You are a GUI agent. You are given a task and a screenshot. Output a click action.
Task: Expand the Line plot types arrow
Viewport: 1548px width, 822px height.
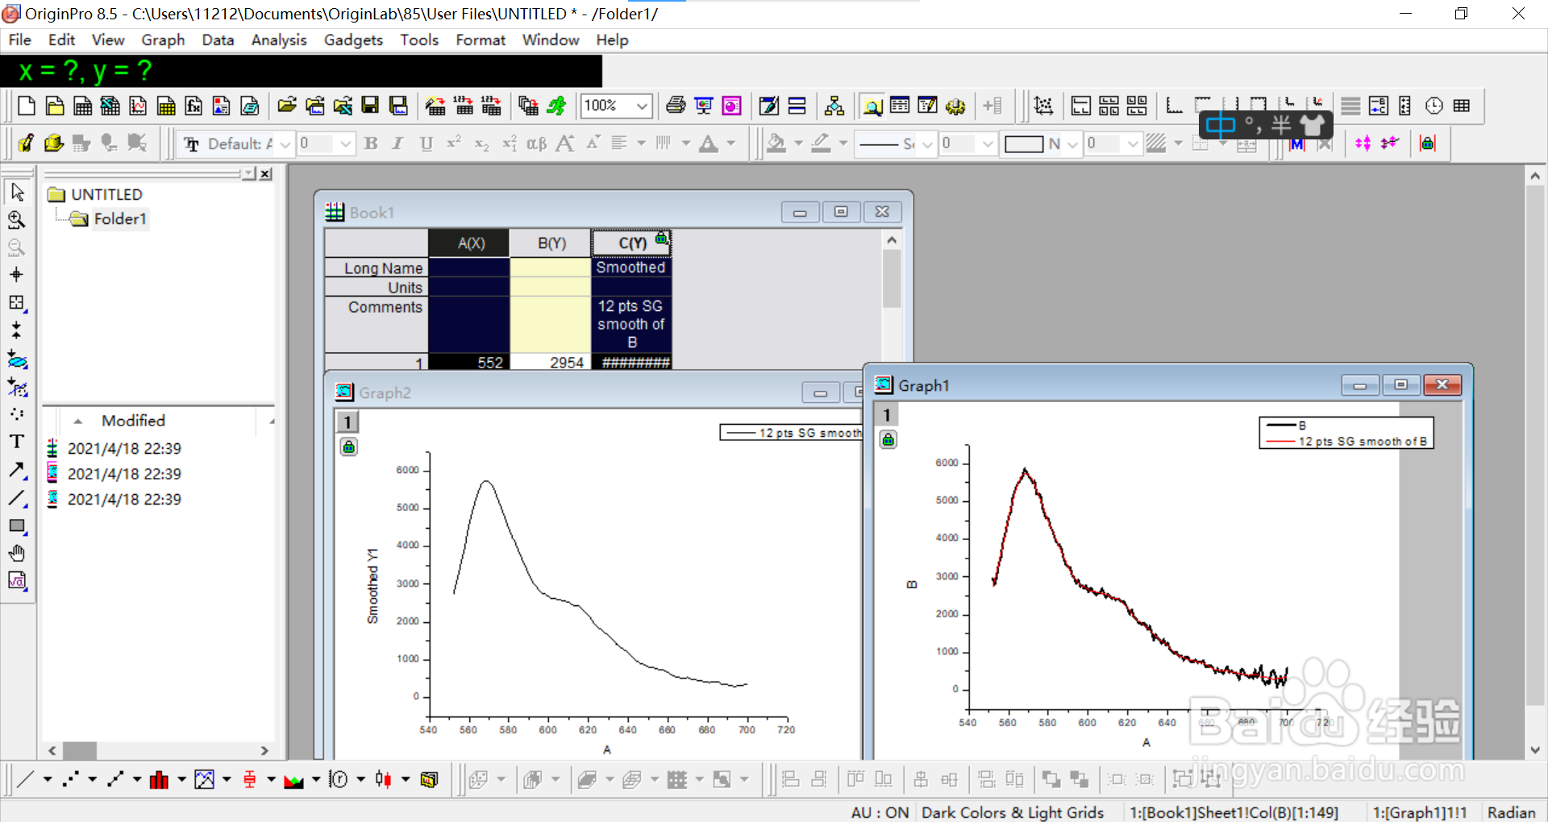click(x=48, y=779)
